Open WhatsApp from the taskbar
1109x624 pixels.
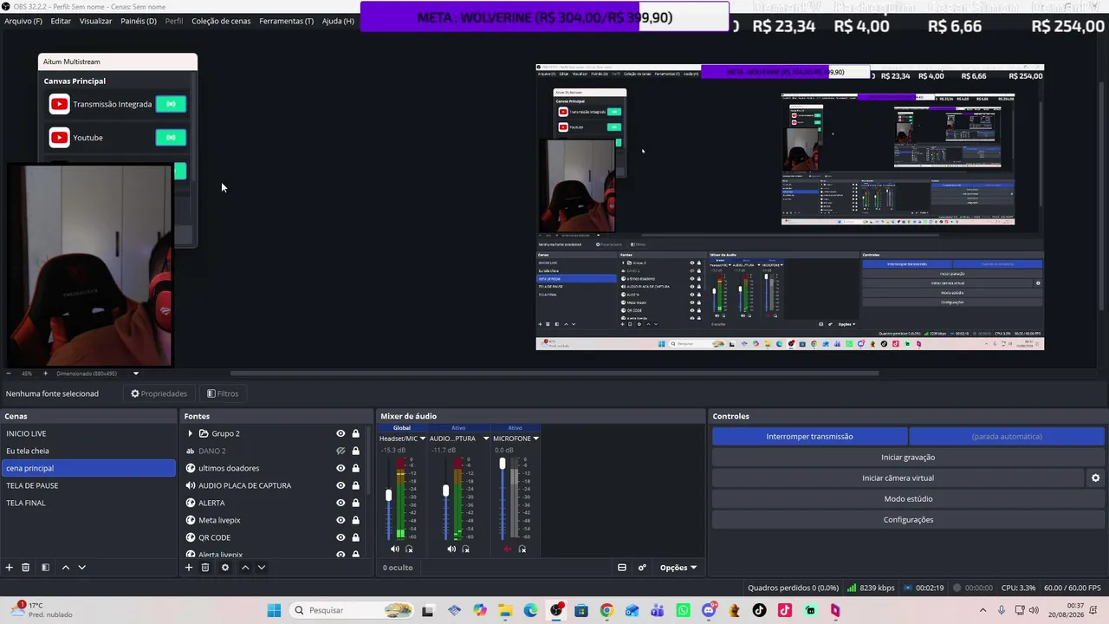tap(683, 610)
